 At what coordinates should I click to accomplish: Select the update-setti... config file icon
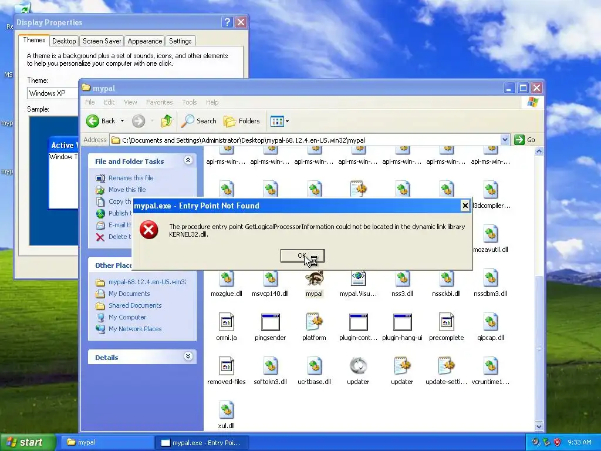[446, 366]
